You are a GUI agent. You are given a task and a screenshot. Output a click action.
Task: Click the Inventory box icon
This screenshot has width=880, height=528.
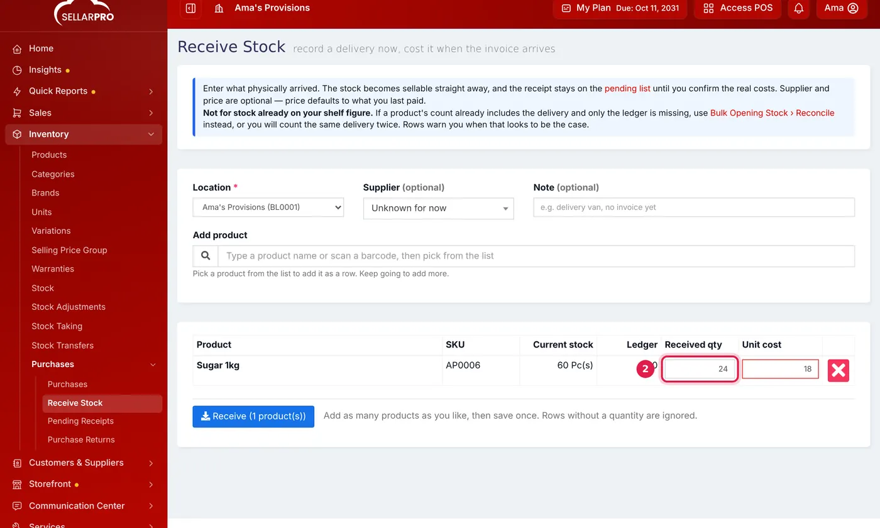tap(17, 134)
